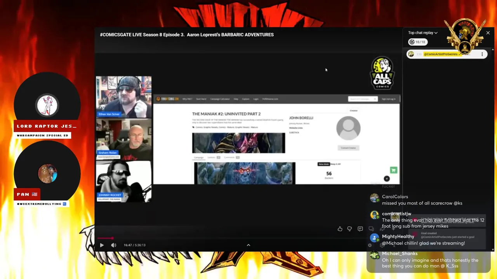Click THE MANIAK #2 campaign title
The height and width of the screenshot is (279, 497).
[x=226, y=114]
